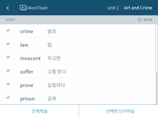Toggle the checkmark for prove
The image size is (158, 118).
8,84
